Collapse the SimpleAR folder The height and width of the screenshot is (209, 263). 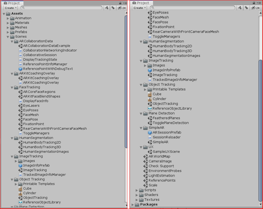pos(141,128)
